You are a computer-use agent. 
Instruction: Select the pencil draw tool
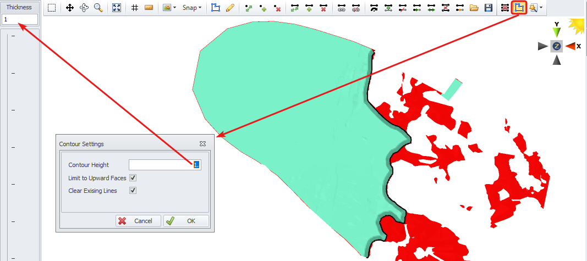pos(230,8)
